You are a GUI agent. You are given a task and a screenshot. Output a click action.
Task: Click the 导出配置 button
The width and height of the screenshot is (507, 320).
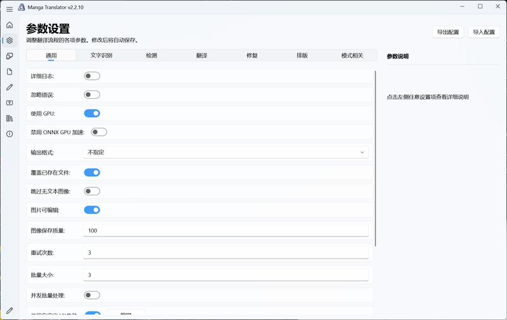pyautogui.click(x=448, y=32)
